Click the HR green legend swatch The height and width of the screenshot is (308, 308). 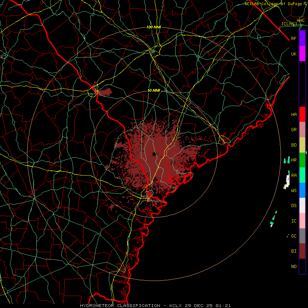(x=302, y=160)
